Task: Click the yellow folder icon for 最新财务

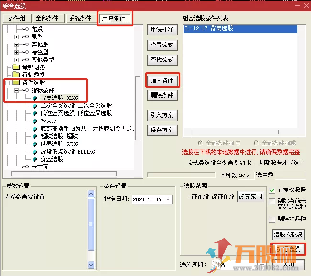Action: click(x=16, y=67)
